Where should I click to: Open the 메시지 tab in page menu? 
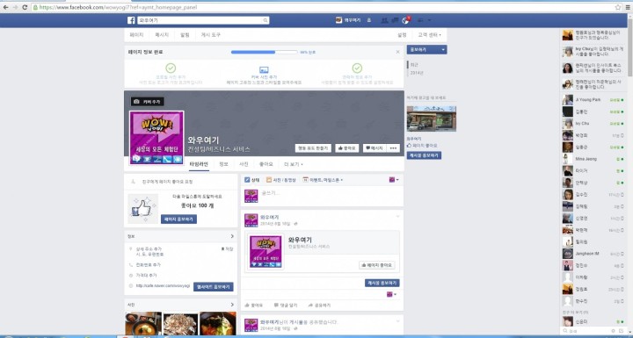pyautogui.click(x=162, y=35)
